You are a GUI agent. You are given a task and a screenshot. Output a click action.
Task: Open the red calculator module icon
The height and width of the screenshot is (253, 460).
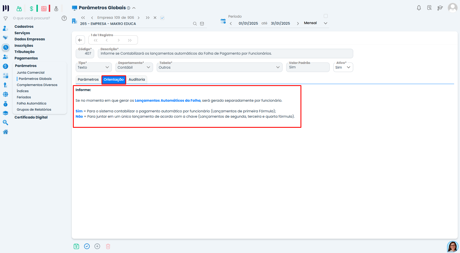44,9
